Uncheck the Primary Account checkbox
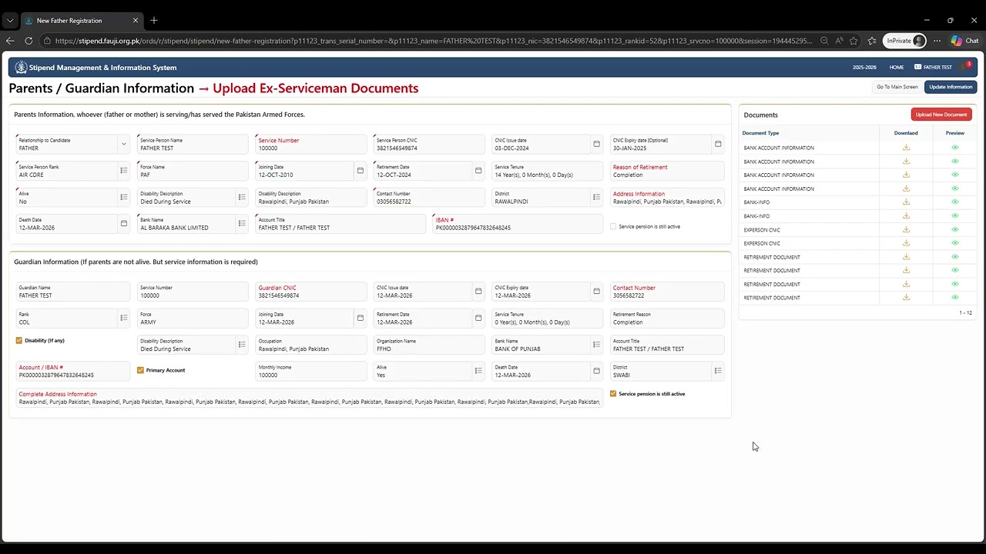Viewport: 986px width, 554px height. 140,370
